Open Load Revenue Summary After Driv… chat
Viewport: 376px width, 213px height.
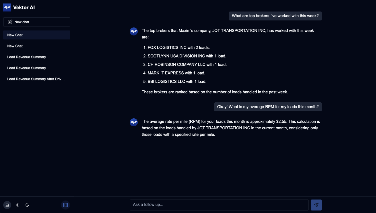coord(36,79)
